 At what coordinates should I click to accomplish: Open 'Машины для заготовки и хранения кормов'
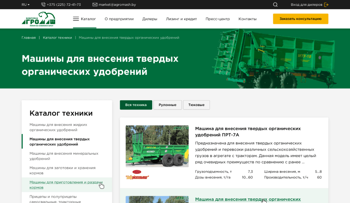(x=62, y=171)
